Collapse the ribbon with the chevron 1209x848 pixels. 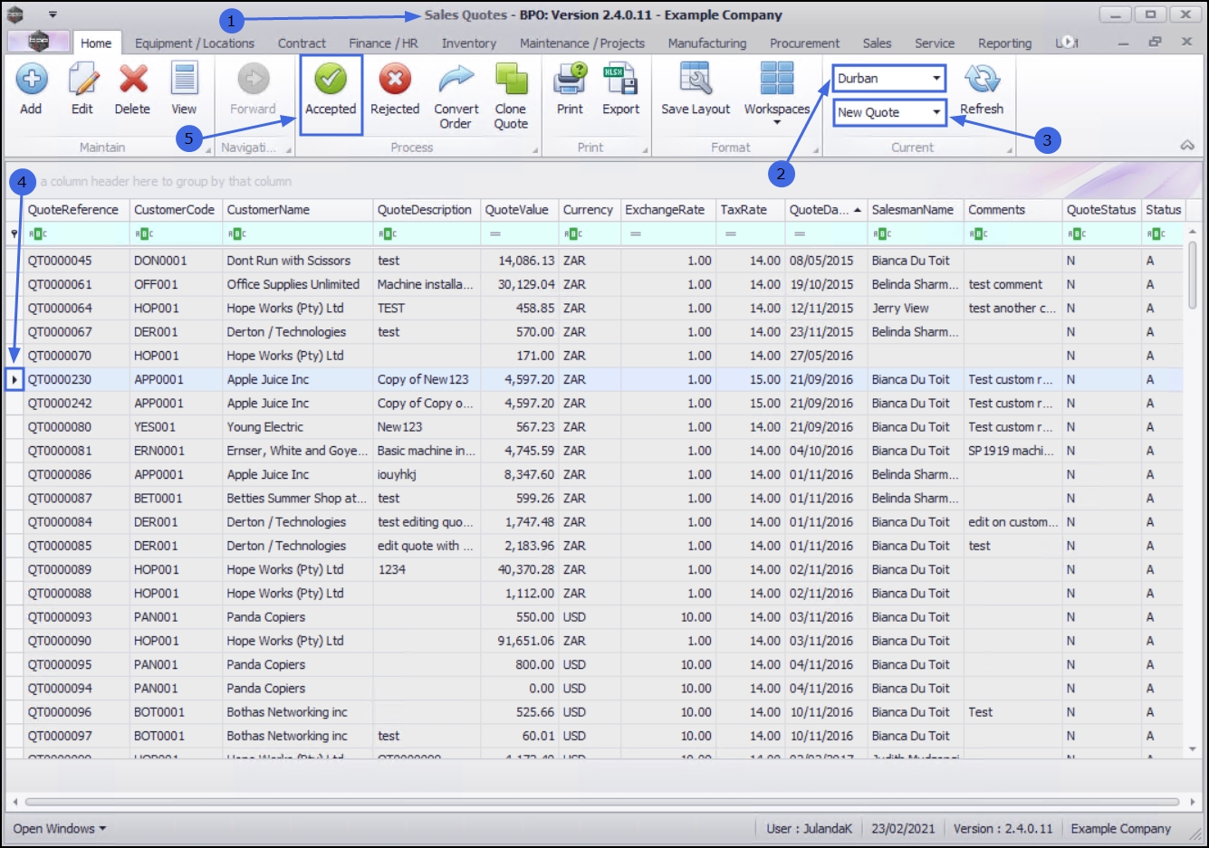pyautogui.click(x=1187, y=146)
